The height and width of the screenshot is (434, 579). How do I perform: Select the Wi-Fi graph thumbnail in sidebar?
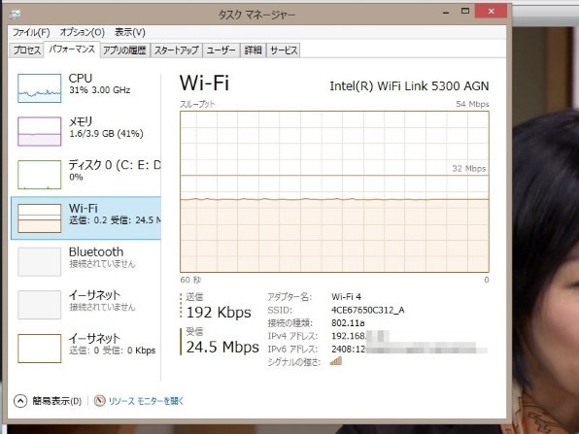pyautogui.click(x=40, y=218)
